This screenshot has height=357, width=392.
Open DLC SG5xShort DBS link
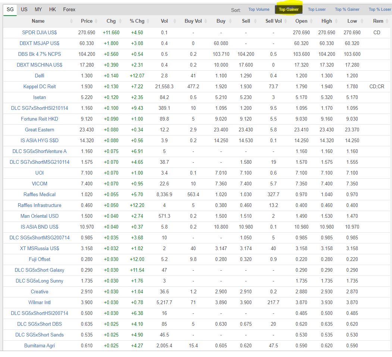(x=40, y=324)
